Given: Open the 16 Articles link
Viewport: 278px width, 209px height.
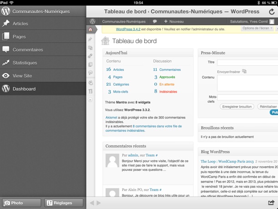Looking at the screenshot, I should pyautogui.click(x=115, y=70).
